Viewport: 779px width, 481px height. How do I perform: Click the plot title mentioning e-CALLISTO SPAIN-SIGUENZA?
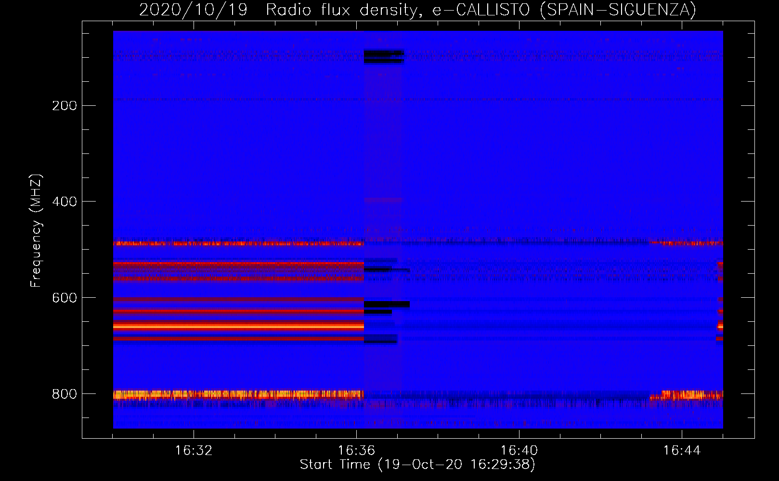[417, 10]
